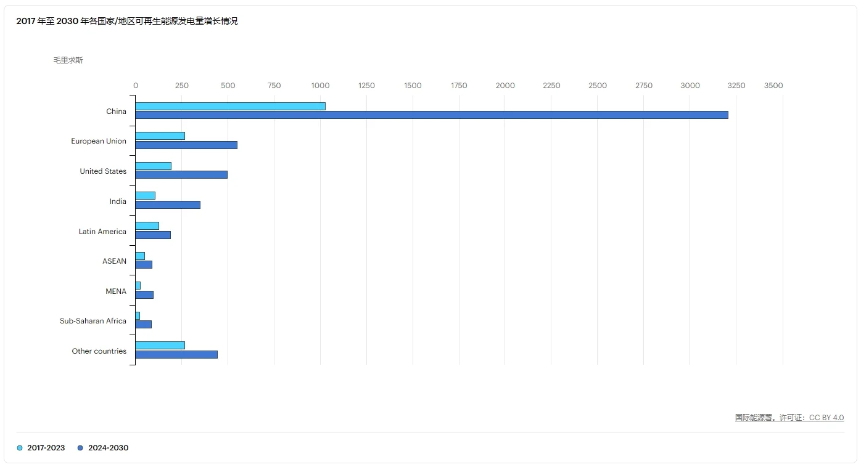Viewport: 861px width, 467px height.
Task: Click China's 2017-2023 light blue bar
Action: pos(231,106)
